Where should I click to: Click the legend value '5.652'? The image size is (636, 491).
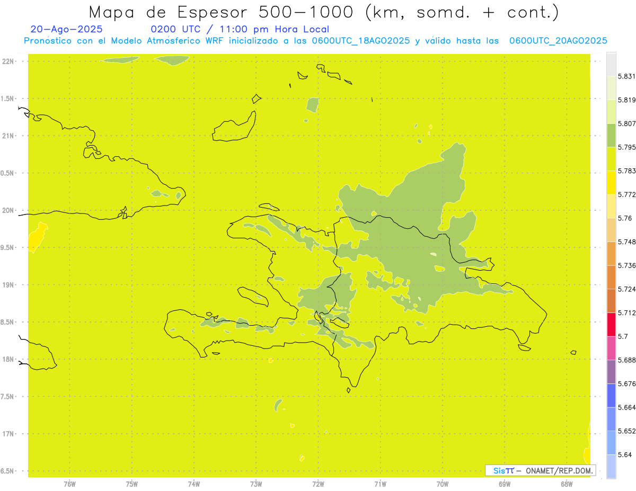(626, 431)
